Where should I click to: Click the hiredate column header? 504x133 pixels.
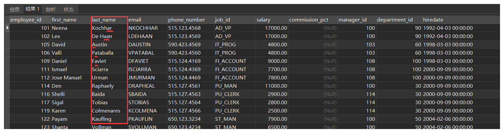pos(433,20)
